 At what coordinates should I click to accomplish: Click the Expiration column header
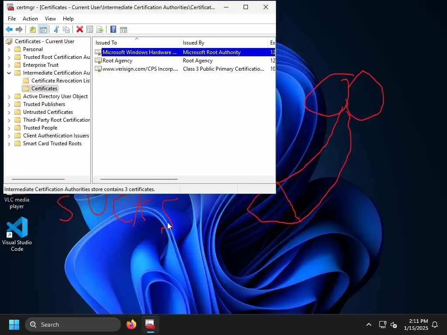tap(272, 43)
